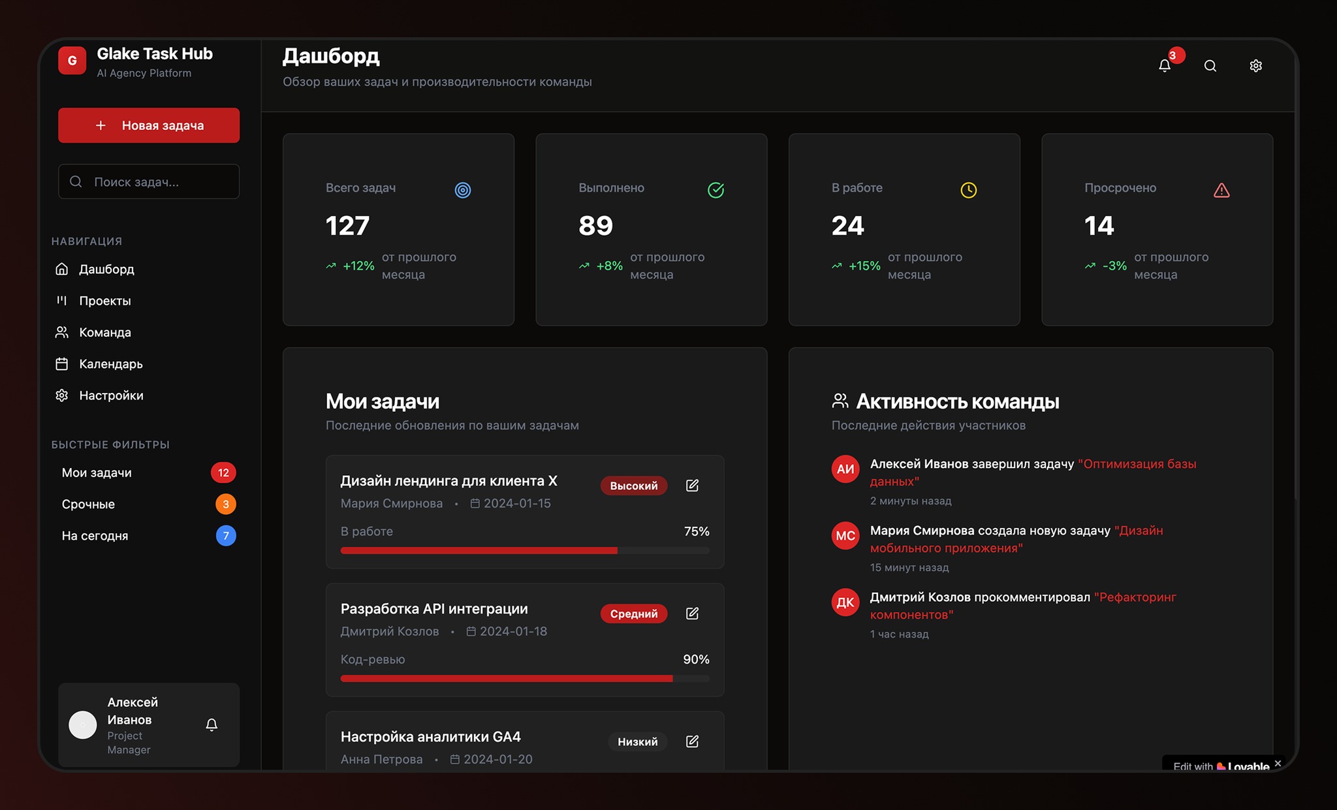Edit the Настройка аналитики GA4 task
The width and height of the screenshot is (1337, 810).
pos(692,741)
